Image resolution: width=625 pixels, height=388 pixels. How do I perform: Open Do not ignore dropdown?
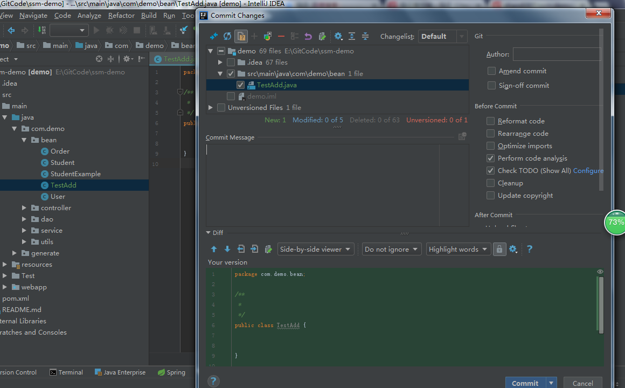[391, 249]
